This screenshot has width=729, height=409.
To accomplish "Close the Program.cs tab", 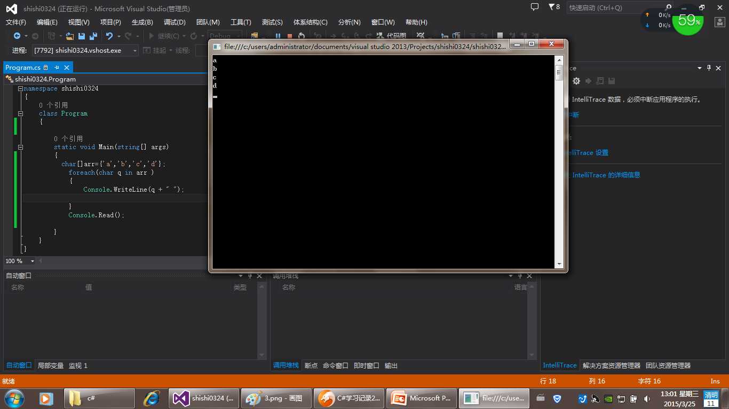I will click(x=67, y=68).
